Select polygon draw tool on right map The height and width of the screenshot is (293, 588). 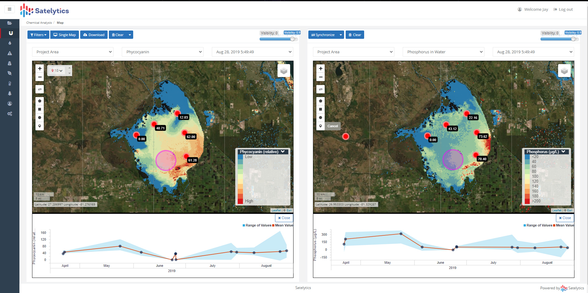[x=321, y=101]
